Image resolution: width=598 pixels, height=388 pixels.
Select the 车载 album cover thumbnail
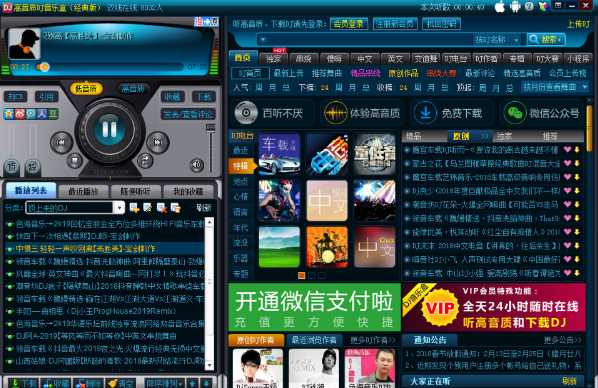coord(279,155)
